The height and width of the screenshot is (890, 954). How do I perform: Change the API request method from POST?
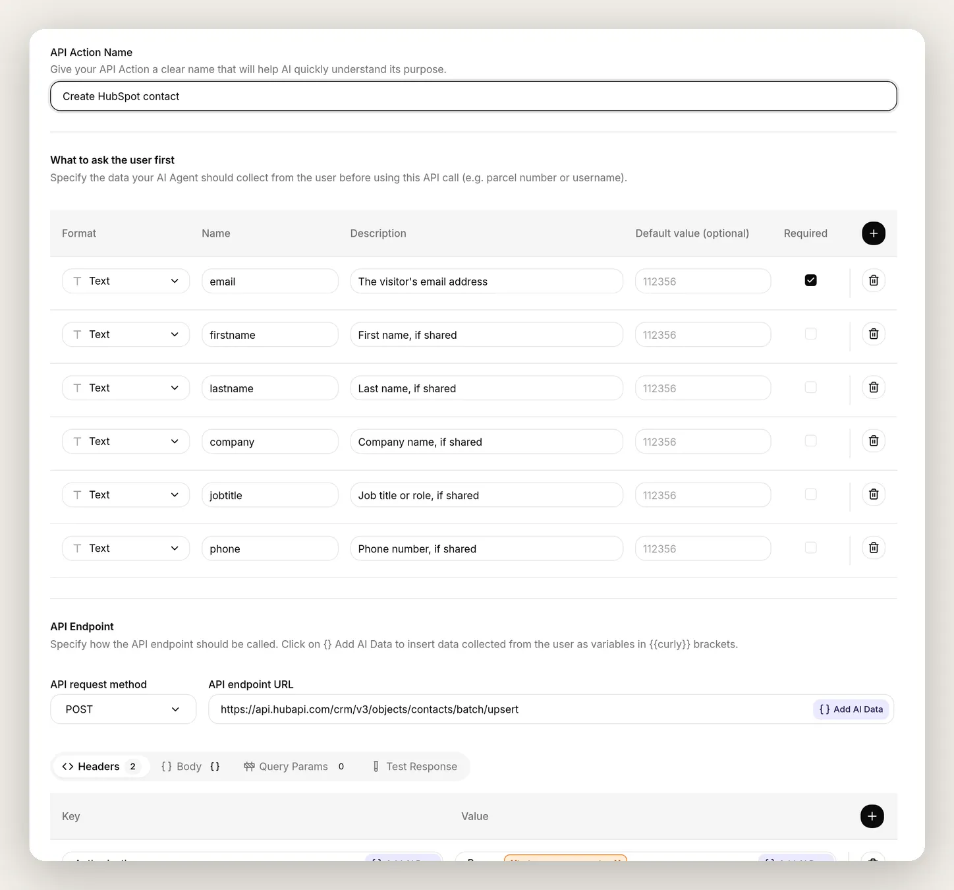point(123,709)
